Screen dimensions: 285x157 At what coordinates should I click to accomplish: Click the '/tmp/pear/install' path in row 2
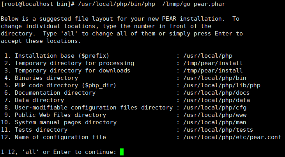213,63
